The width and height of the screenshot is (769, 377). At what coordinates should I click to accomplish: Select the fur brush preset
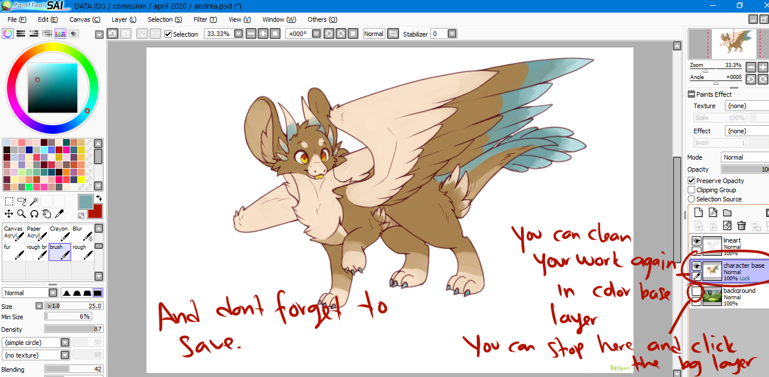14,252
